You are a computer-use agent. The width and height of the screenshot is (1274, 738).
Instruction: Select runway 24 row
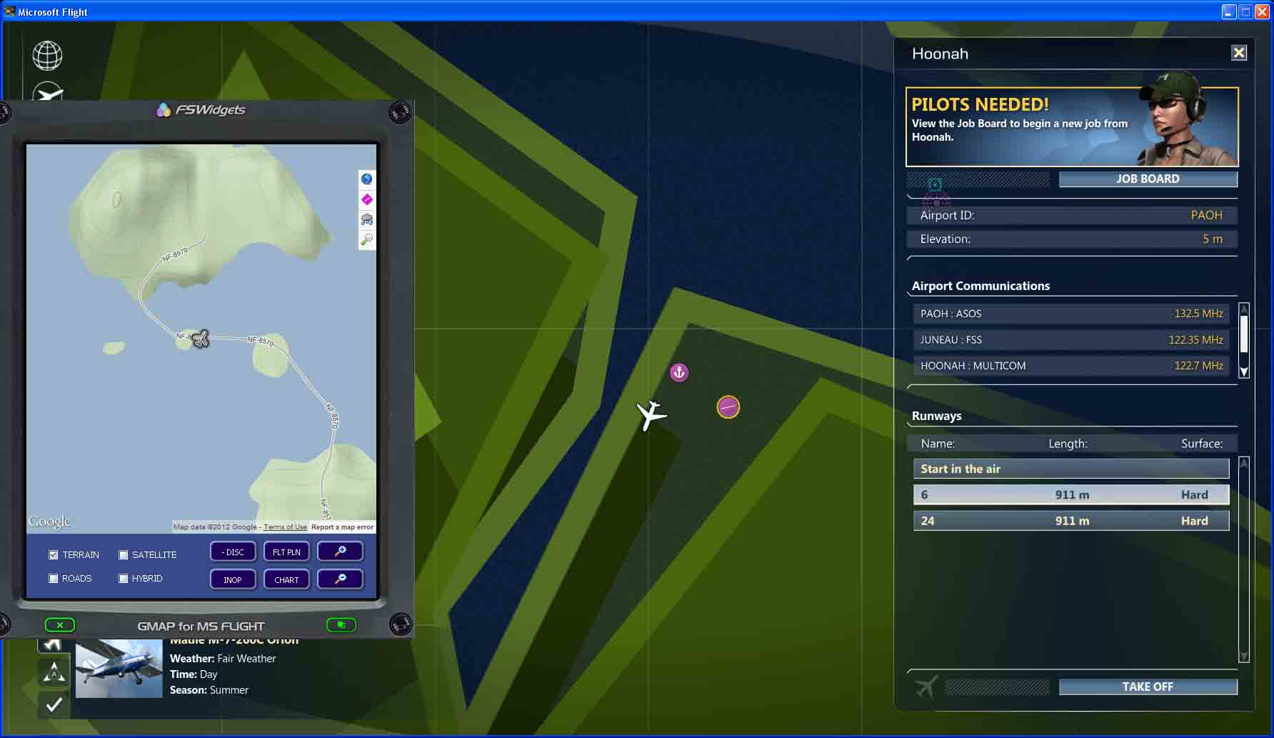[x=1071, y=521]
